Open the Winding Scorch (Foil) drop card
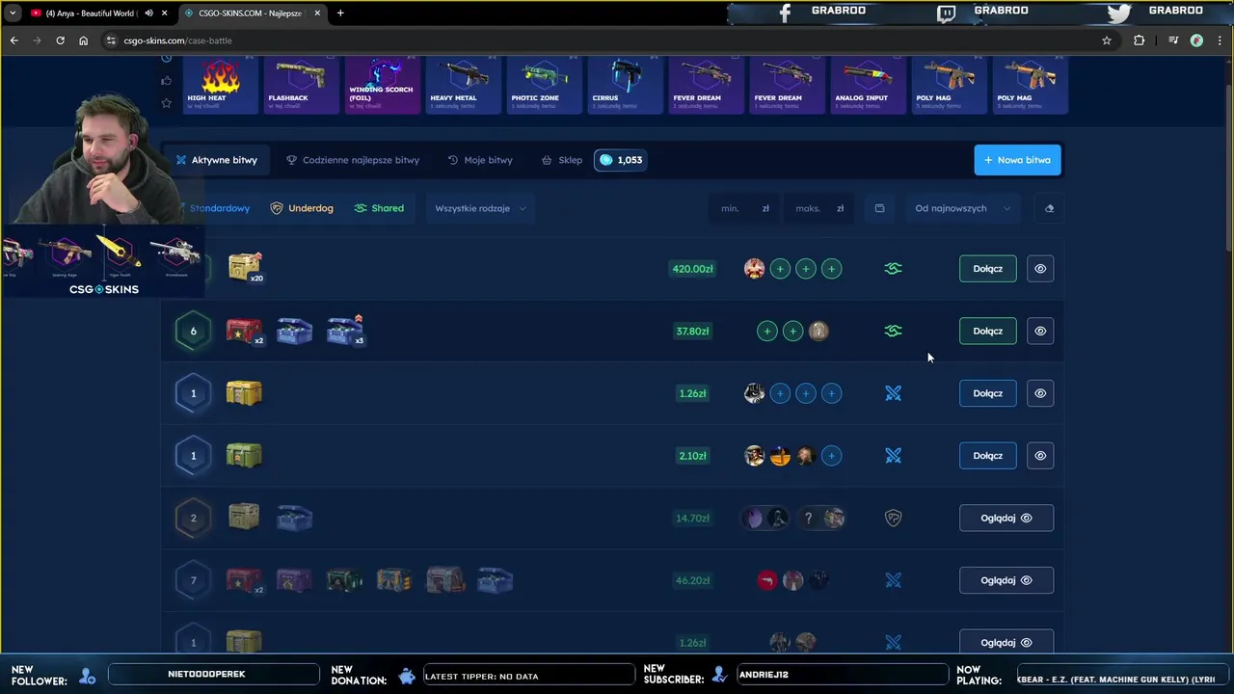 pos(382,85)
